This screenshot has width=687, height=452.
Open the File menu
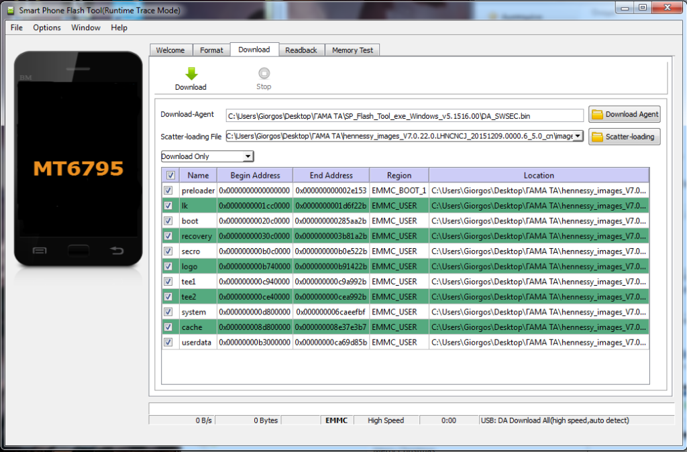tap(17, 27)
